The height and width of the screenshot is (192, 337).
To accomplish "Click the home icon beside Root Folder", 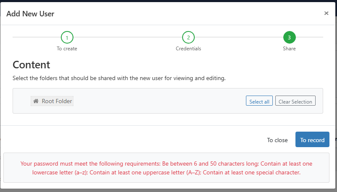I will pos(36,101).
